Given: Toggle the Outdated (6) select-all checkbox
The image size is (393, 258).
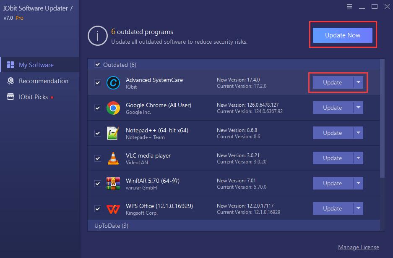Looking at the screenshot, I should tap(97, 65).
